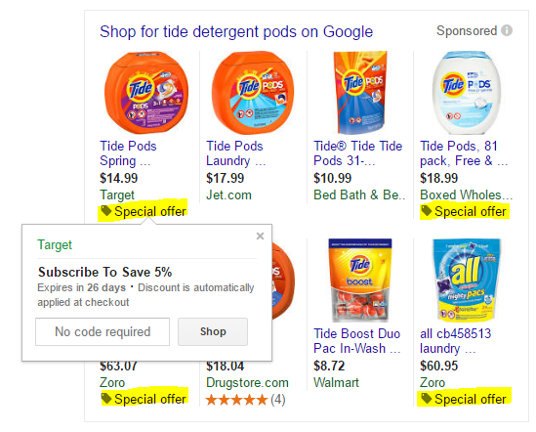Screen dimensions: 536x432
Task: Select the No code required field
Action: [x=103, y=331]
